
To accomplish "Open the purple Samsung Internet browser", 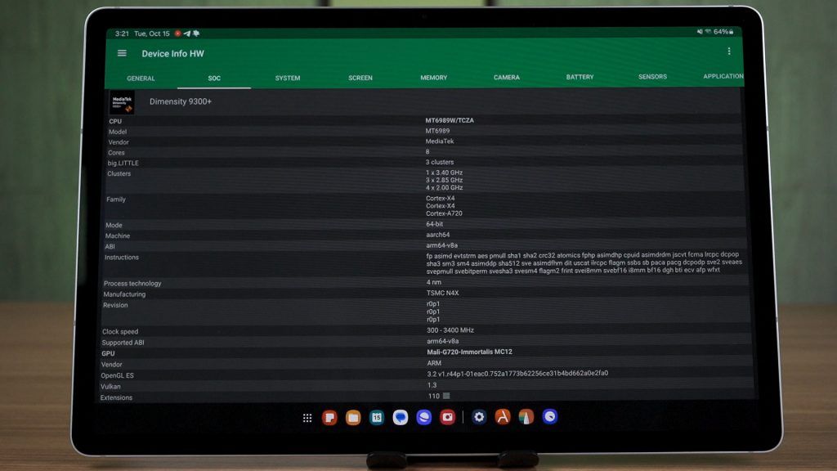I will 424,417.
